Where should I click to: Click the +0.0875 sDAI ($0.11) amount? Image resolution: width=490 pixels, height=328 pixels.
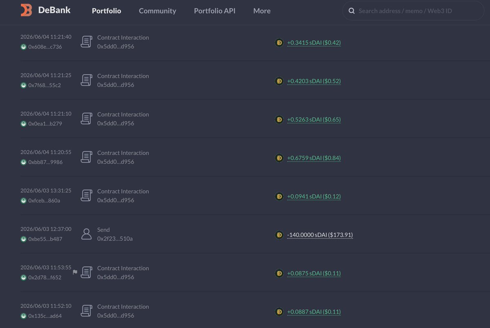314,273
